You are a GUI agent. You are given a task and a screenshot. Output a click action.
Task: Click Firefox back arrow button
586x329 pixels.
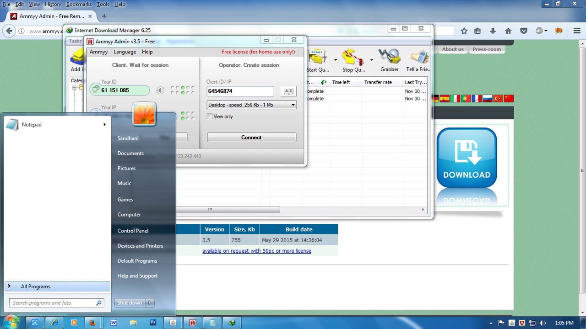coord(9,31)
